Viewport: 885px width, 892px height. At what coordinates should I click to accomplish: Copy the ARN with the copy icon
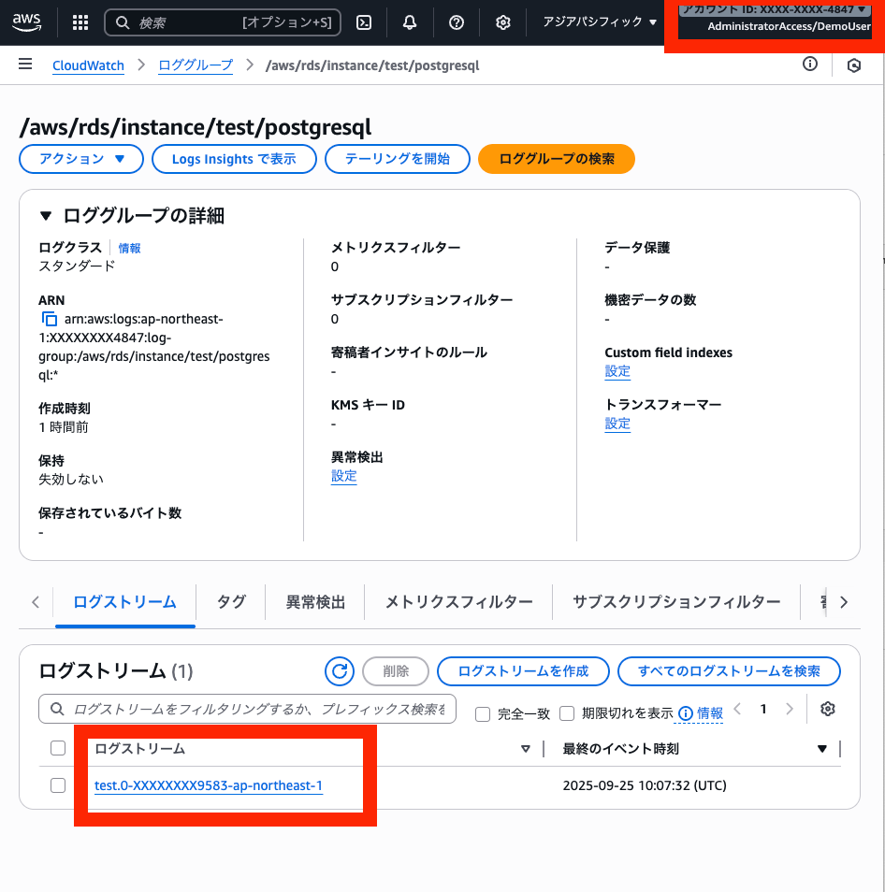[x=50, y=319]
